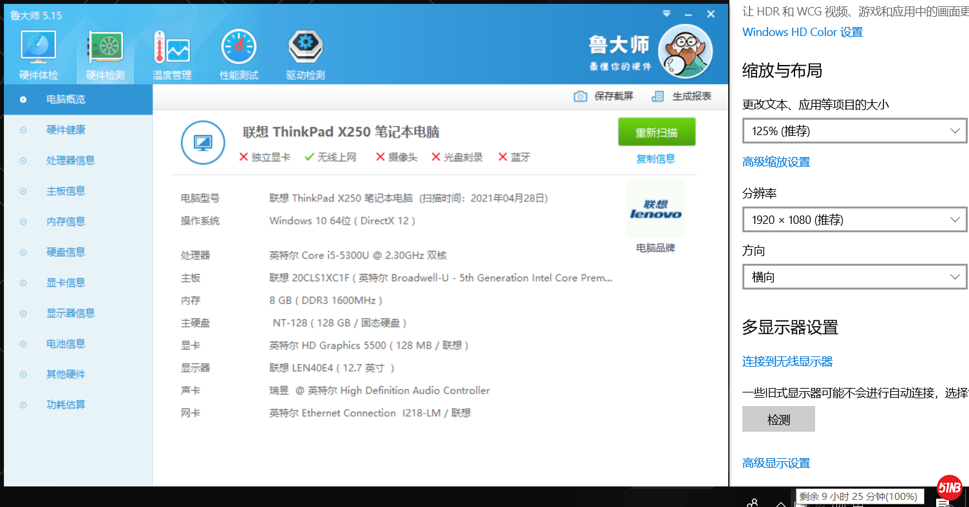969x507 pixels.
Task: Click the 鲁大师 mascot avatar
Action: (x=686, y=51)
